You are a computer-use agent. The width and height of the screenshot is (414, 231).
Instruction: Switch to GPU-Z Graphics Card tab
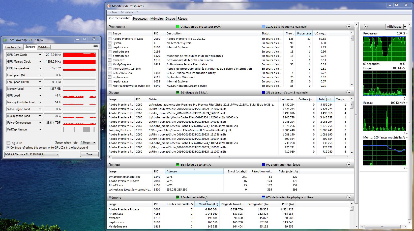pos(14,47)
